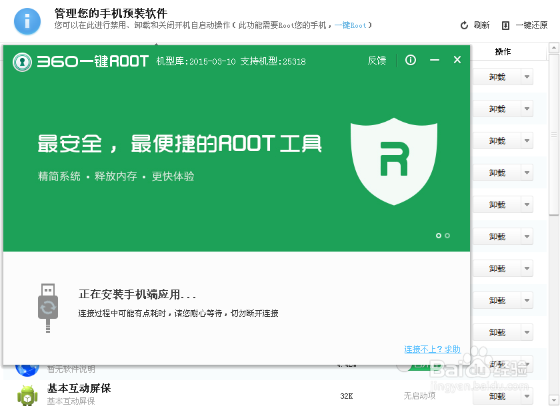Open the 一键Root link in the description
560x406 pixels.
coord(351,25)
